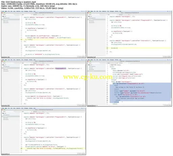
Task: Click console.log line in firstValueOfForce thumbnail
Action: [55, 148]
